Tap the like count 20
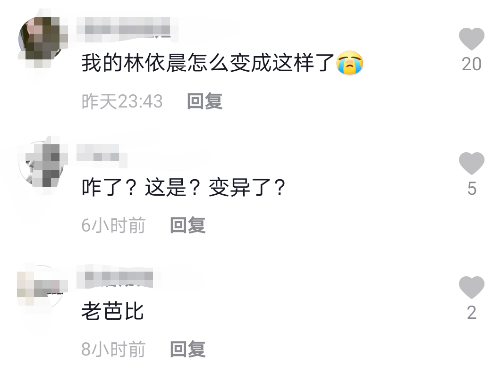Image resolution: width=501 pixels, height=373 pixels. tap(472, 64)
